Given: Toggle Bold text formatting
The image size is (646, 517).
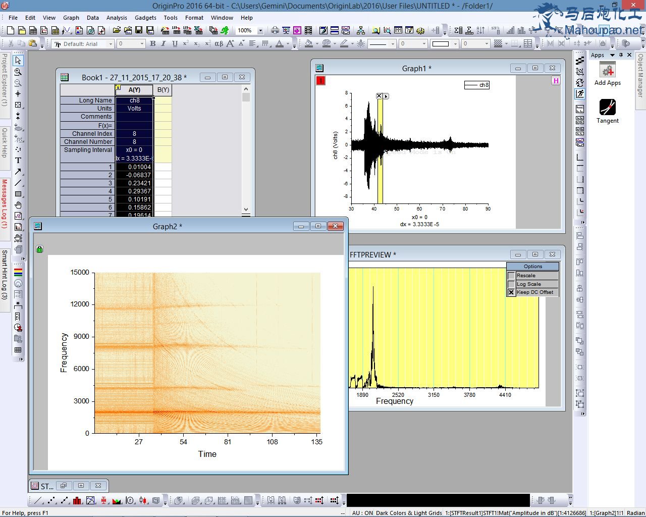Looking at the screenshot, I should (x=153, y=44).
